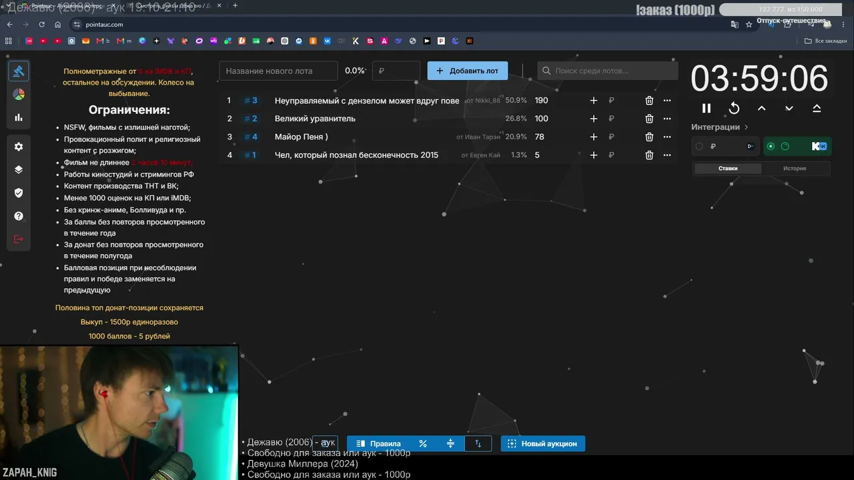The image size is (854, 480).
Task: Pause the auction timer
Action: pyautogui.click(x=707, y=108)
